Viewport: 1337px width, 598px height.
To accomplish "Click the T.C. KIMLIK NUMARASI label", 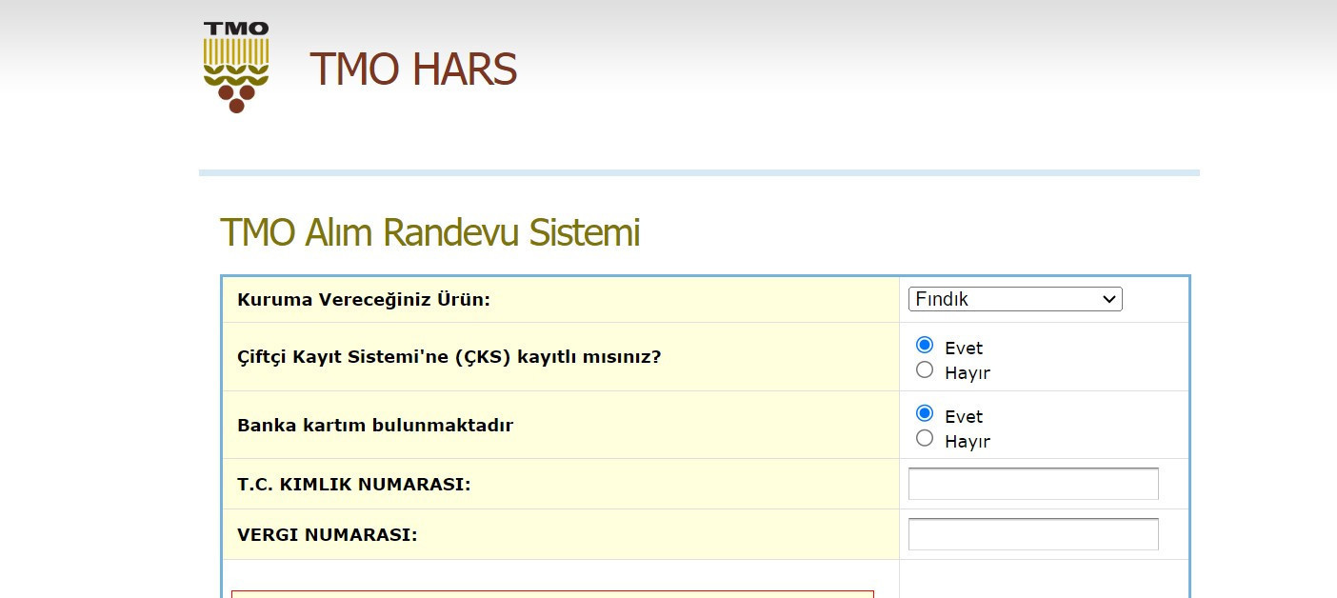I will pos(353,485).
